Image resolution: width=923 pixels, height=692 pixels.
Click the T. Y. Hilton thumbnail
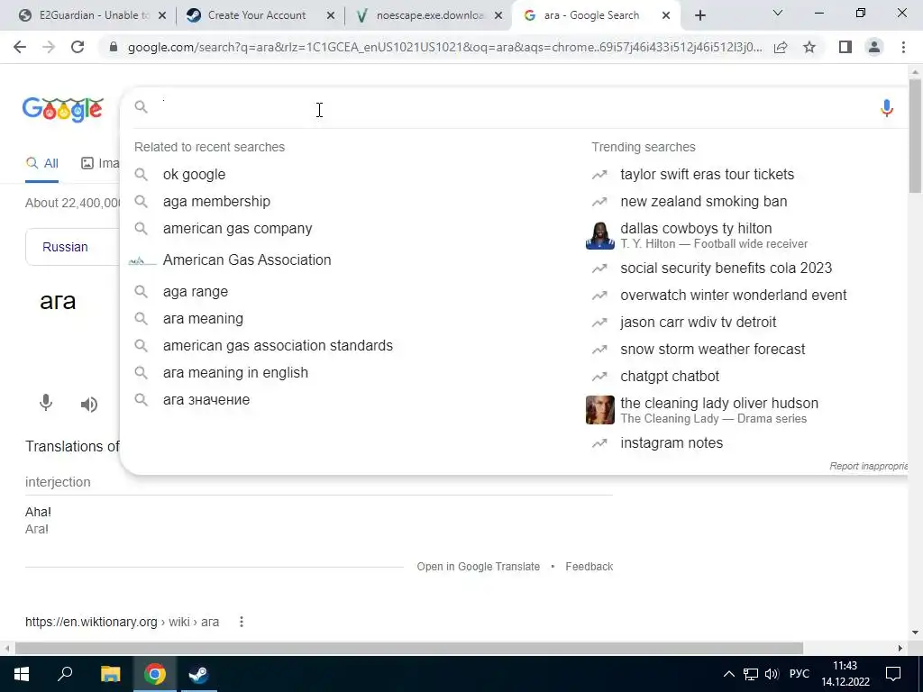599,235
